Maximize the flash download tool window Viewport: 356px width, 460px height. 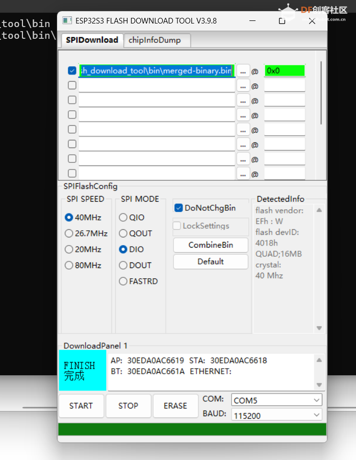(x=282, y=21)
